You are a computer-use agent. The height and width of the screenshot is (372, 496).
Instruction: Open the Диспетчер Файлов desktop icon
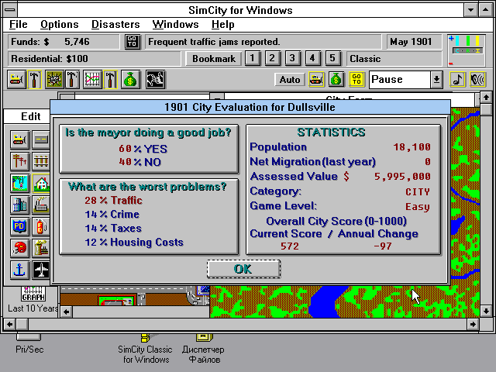(203, 348)
